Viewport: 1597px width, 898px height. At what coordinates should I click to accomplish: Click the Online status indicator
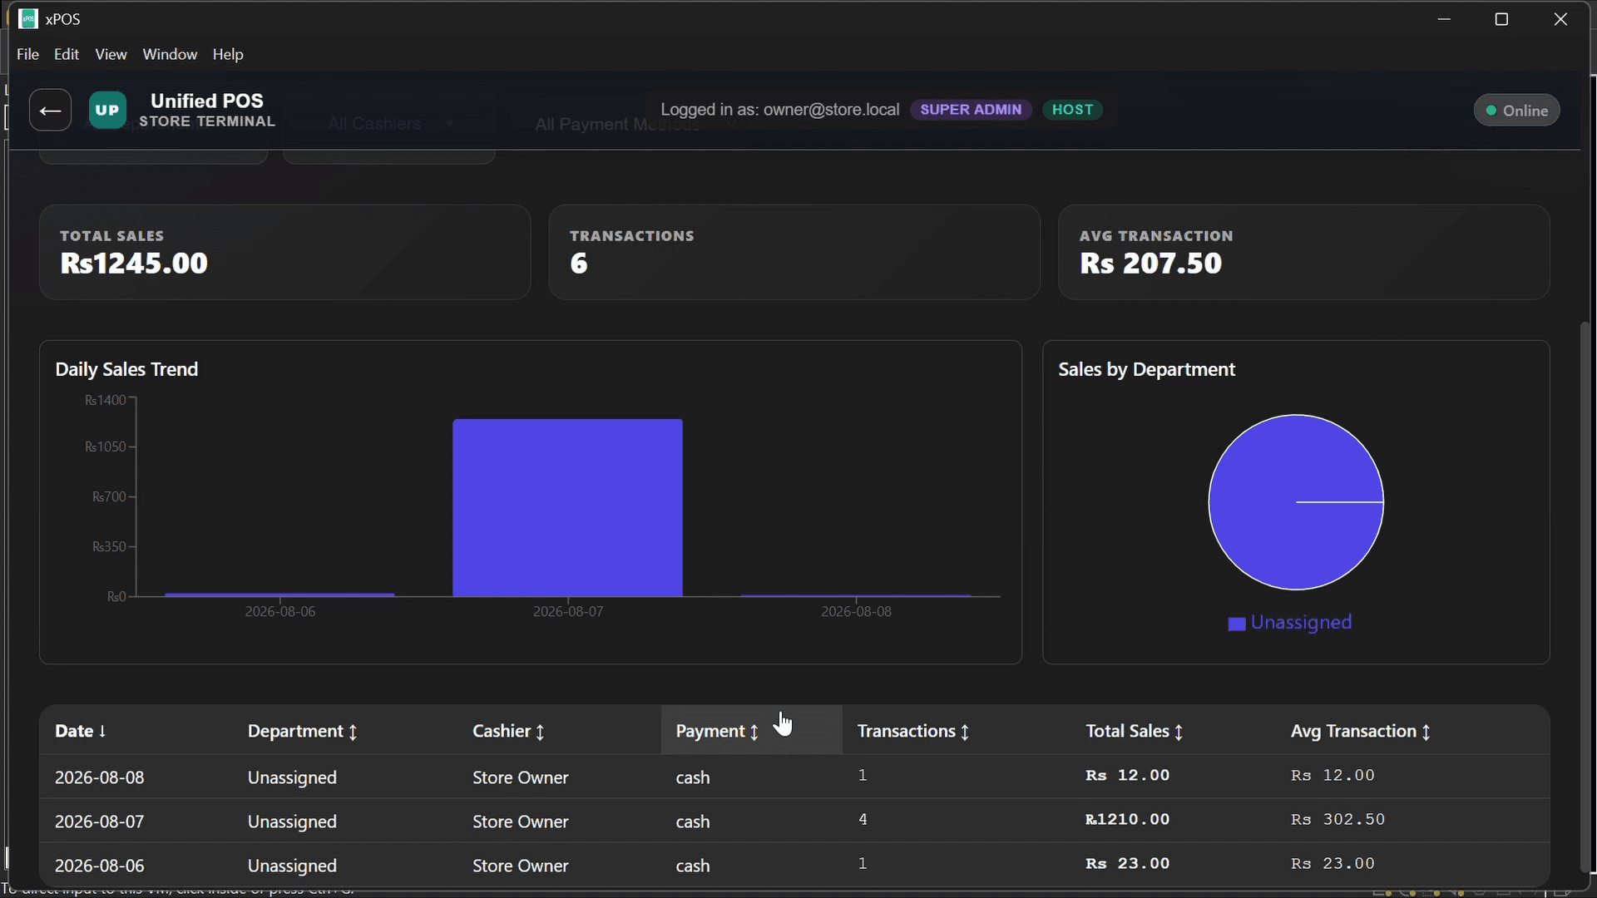click(1516, 111)
